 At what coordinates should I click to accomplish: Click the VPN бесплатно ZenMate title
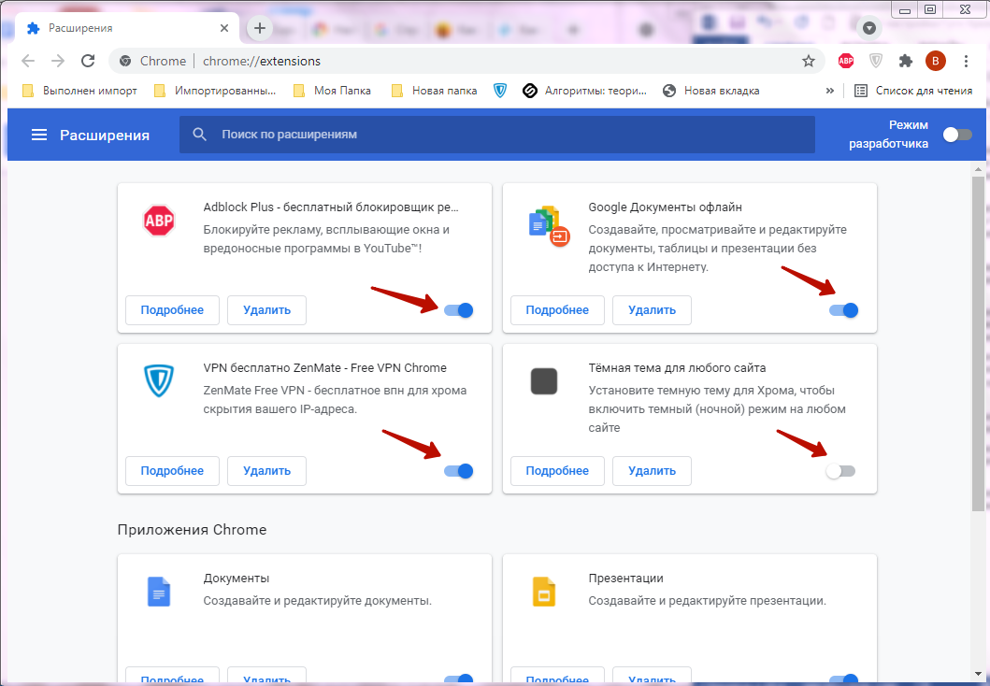[324, 367]
